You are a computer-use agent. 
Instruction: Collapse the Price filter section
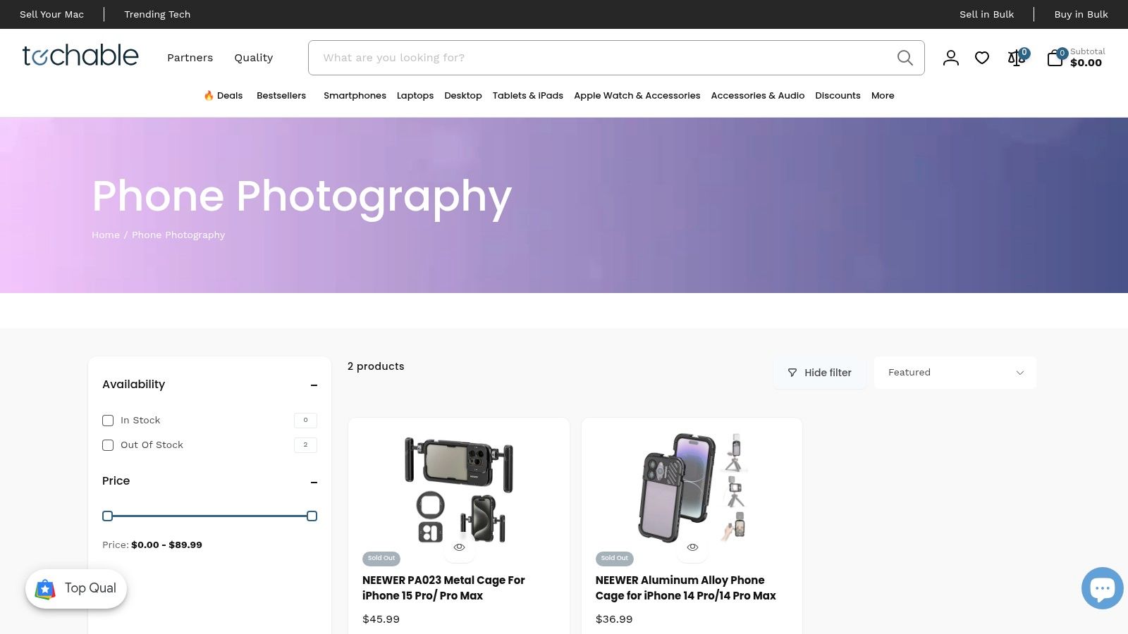pyautogui.click(x=314, y=482)
